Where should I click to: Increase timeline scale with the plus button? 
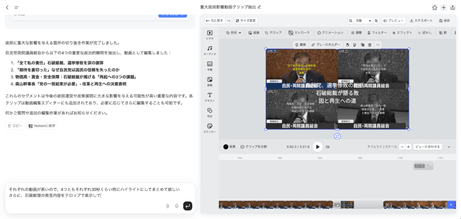408,146
